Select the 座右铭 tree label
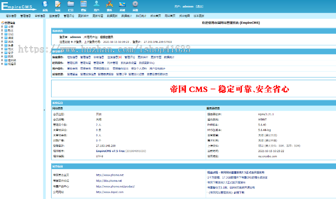336x199 pixels. tap(12, 60)
